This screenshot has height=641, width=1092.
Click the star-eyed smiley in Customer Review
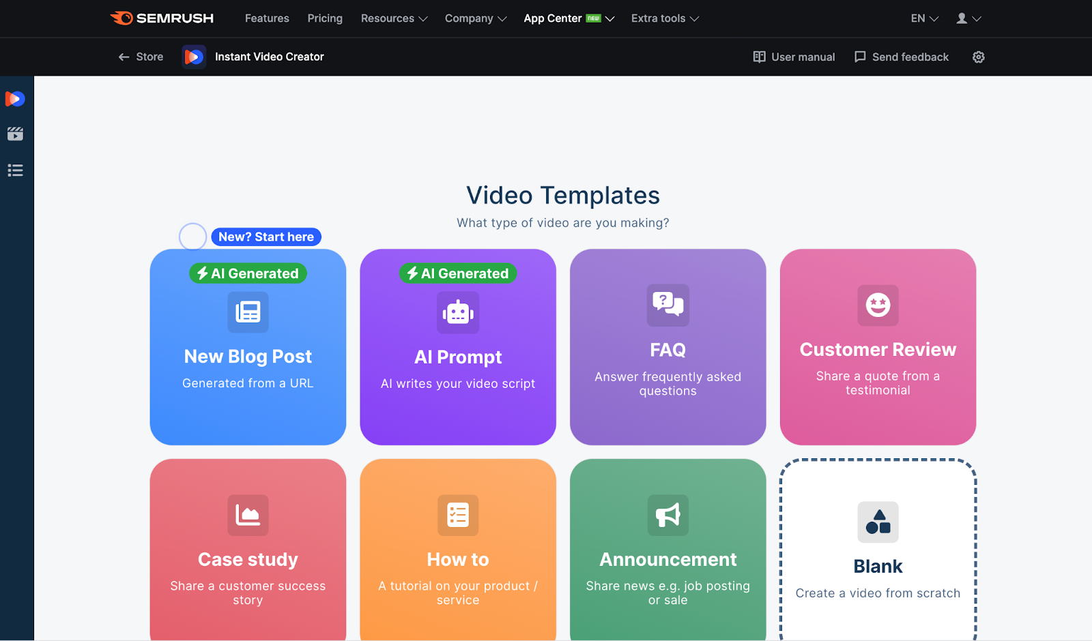tap(878, 305)
